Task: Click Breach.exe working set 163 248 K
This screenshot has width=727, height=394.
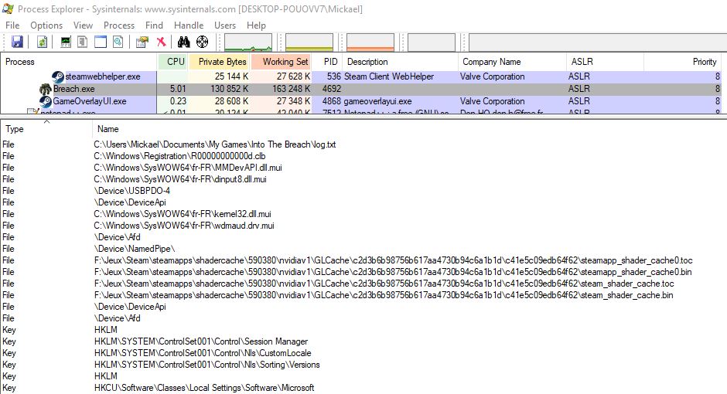Action: coord(290,89)
